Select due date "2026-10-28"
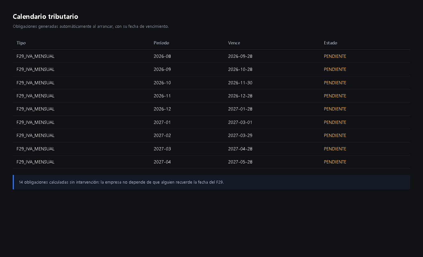 240,69
